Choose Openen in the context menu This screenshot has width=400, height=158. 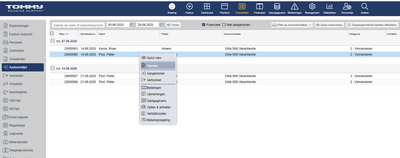(x=158, y=66)
